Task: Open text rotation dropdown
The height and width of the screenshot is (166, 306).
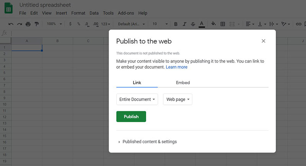Action: coord(285,24)
